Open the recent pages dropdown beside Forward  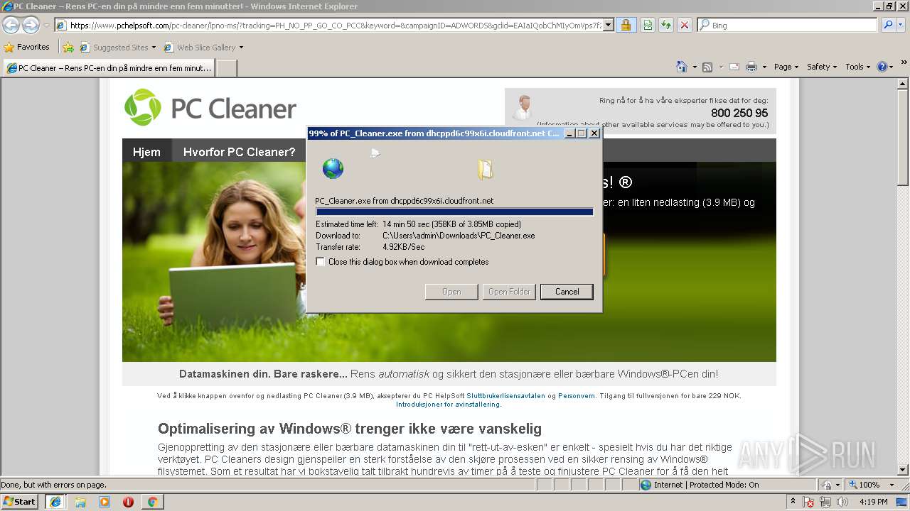45,26
